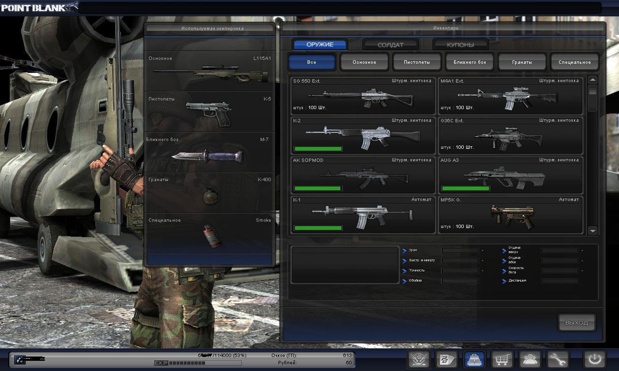This screenshot has width=619, height=371.
Task: Open the community friends icon
Action: pos(530,360)
